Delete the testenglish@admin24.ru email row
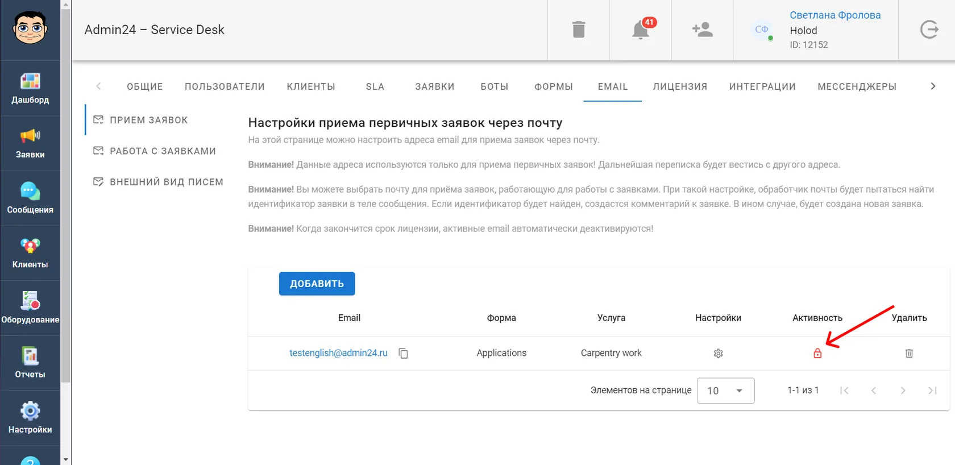955x465 pixels. pyautogui.click(x=909, y=354)
